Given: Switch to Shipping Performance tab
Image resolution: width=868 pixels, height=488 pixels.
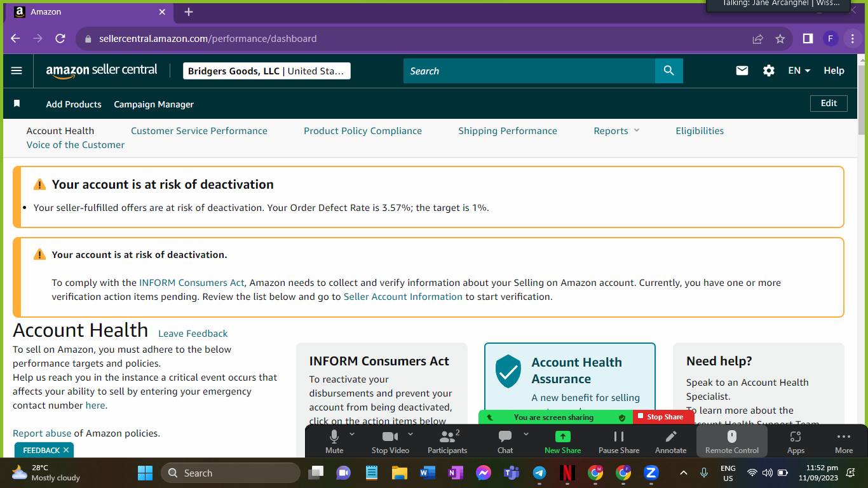Looking at the screenshot, I should click(508, 131).
